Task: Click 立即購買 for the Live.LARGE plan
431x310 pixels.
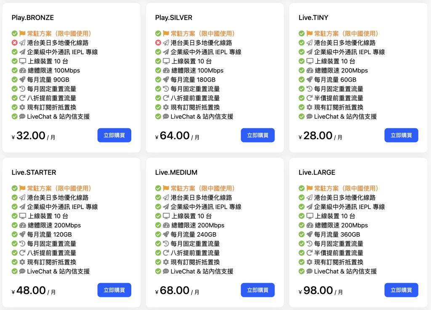Action: (401, 290)
